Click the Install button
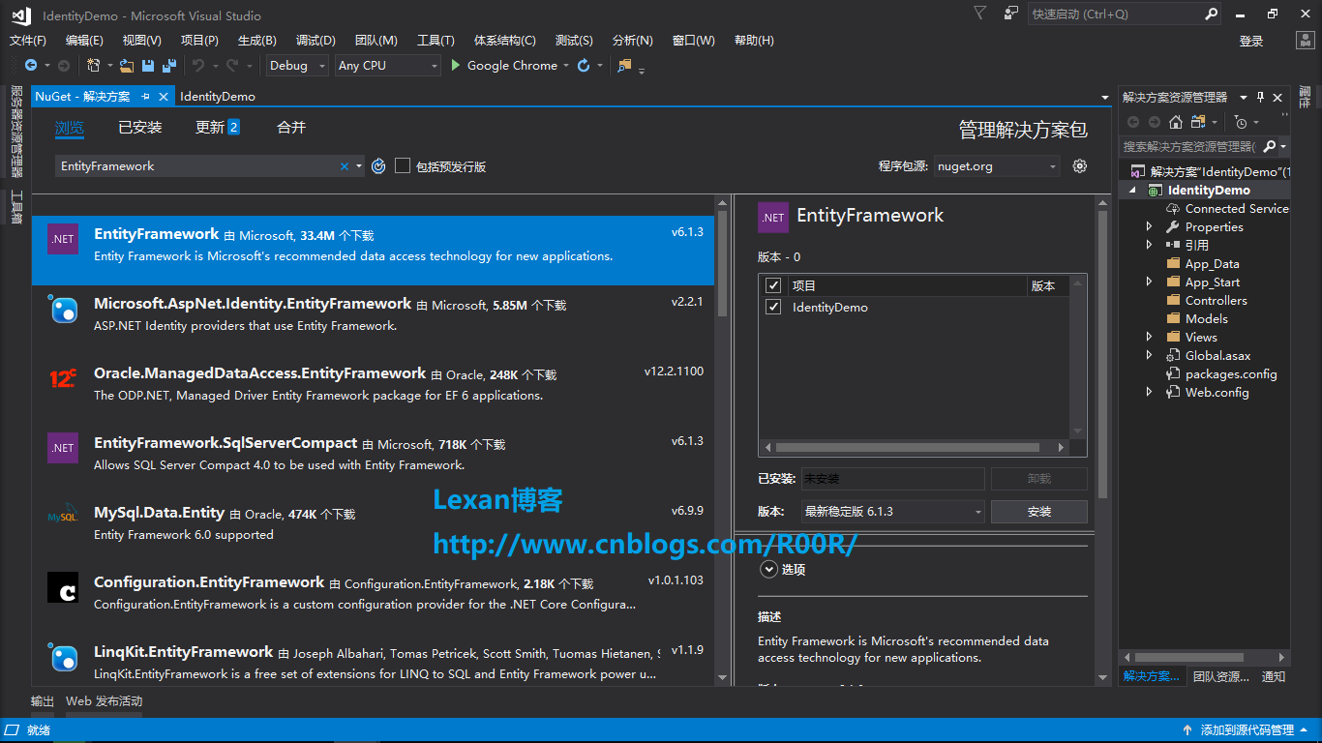Screen dimensions: 1322x743 click(1039, 512)
